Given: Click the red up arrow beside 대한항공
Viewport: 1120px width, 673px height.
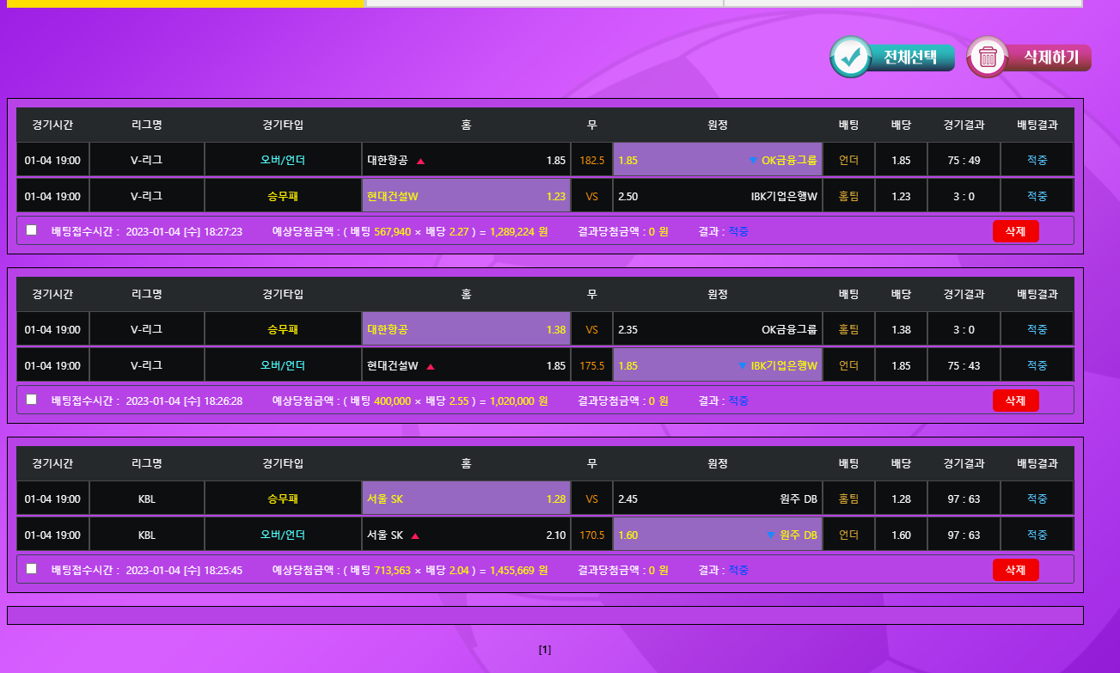Looking at the screenshot, I should tap(420, 161).
